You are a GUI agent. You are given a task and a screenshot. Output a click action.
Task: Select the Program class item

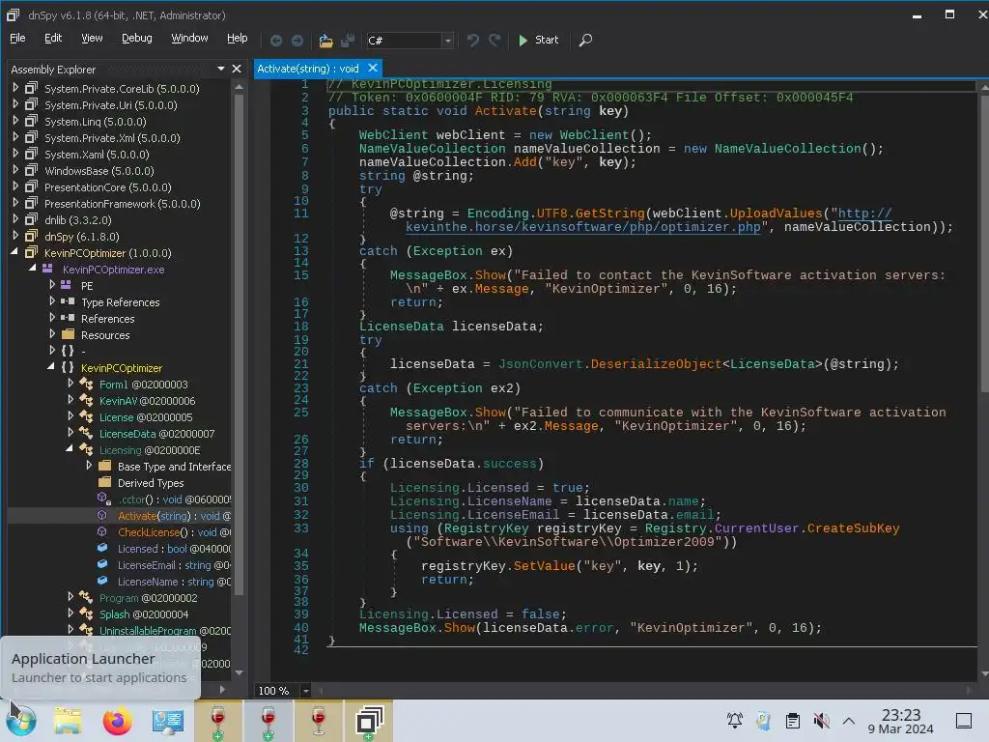point(148,597)
